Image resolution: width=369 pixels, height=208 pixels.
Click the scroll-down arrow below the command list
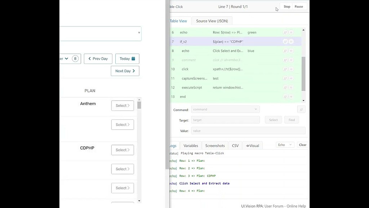point(303,100)
